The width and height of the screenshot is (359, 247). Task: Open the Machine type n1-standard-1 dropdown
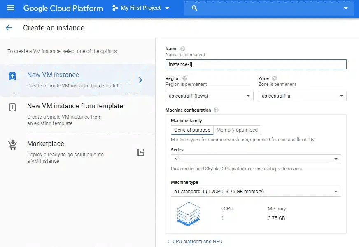point(256,192)
